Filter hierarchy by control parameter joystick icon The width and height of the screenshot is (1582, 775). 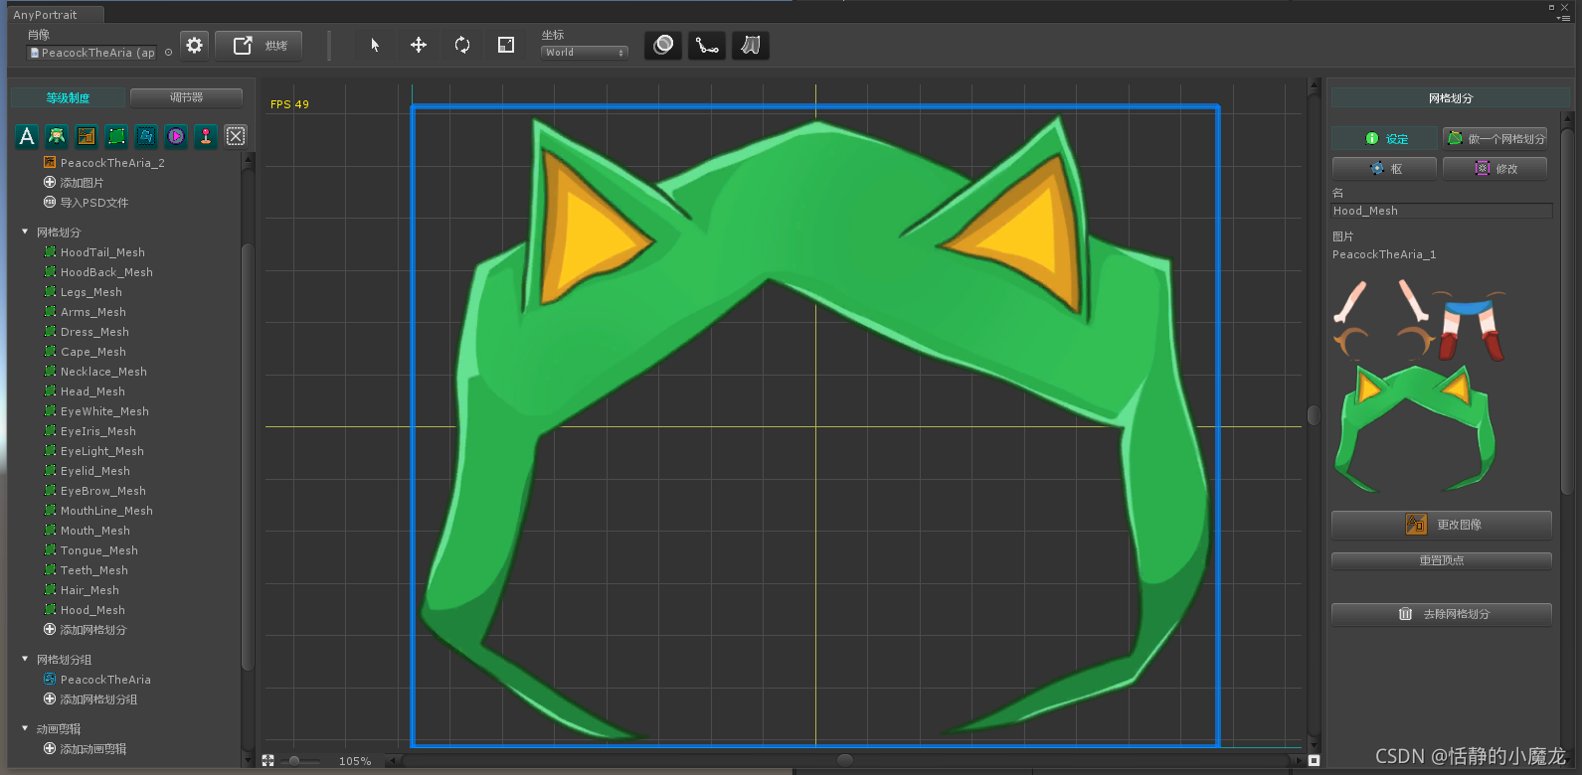click(x=206, y=136)
